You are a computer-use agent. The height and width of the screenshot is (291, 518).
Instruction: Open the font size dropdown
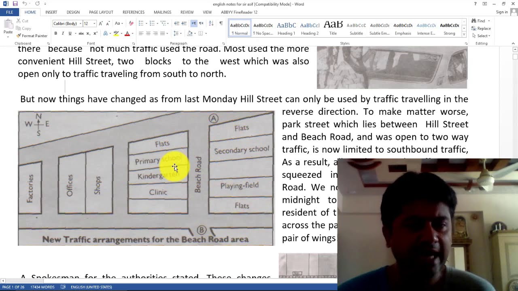[x=94, y=23]
